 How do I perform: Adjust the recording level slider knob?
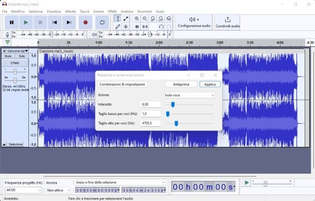click(52, 35)
